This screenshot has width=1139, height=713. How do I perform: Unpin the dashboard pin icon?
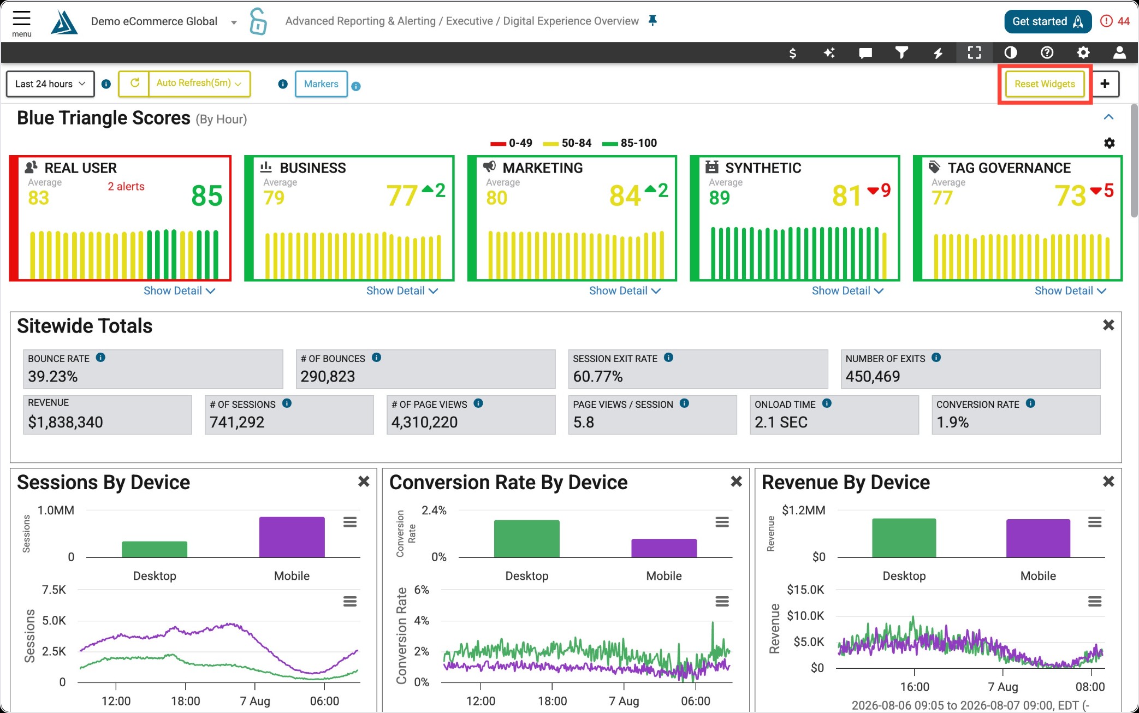click(652, 21)
